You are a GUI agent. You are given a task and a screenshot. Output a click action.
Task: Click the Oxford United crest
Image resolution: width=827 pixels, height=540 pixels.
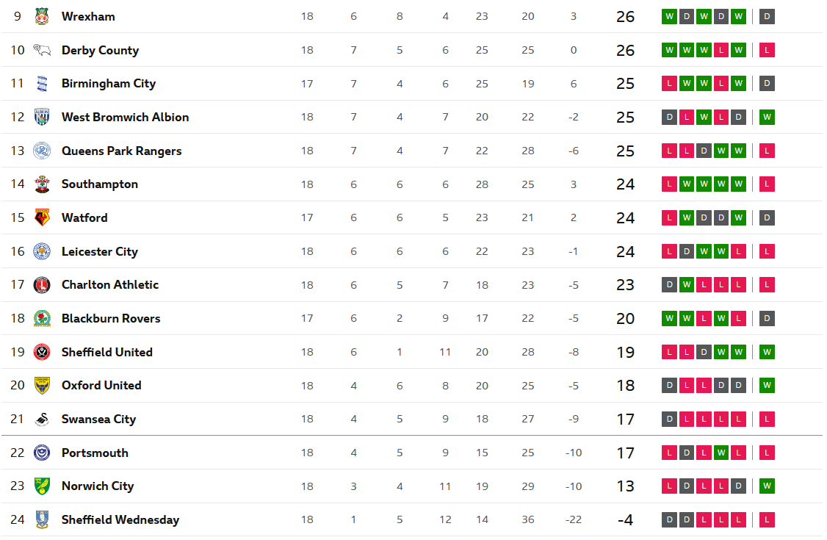42,386
